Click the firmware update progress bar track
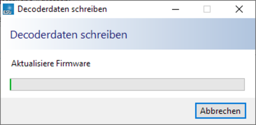The height and width of the screenshot is (125, 256). click(x=127, y=84)
